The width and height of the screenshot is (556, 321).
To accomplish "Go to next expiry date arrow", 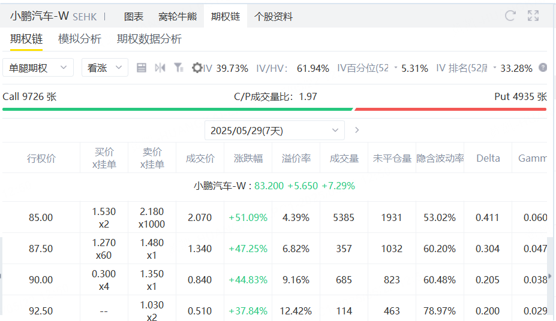I will pos(357,130).
